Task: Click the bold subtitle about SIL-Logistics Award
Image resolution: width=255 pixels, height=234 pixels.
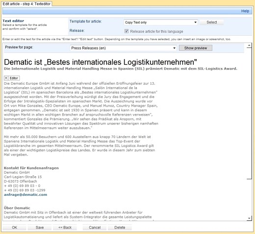Action: click(121, 69)
